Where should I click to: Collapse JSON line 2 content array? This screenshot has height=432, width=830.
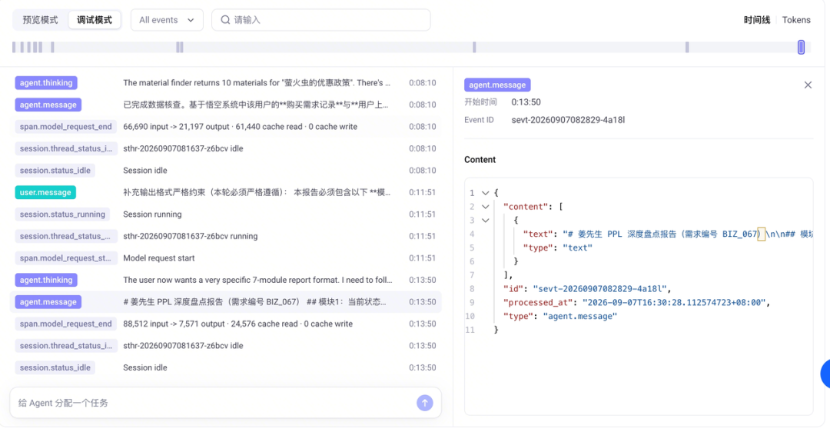tap(486, 207)
